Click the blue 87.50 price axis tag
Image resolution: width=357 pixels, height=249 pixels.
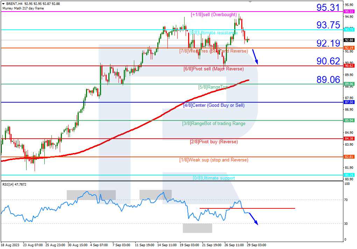[x=349, y=102]
